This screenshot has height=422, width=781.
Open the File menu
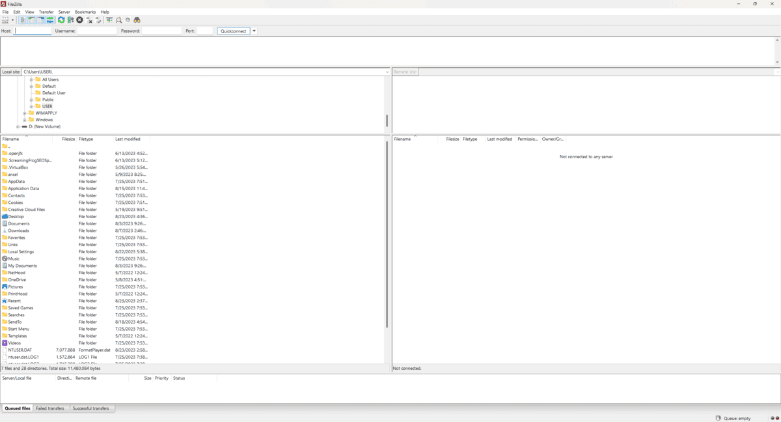coord(5,12)
